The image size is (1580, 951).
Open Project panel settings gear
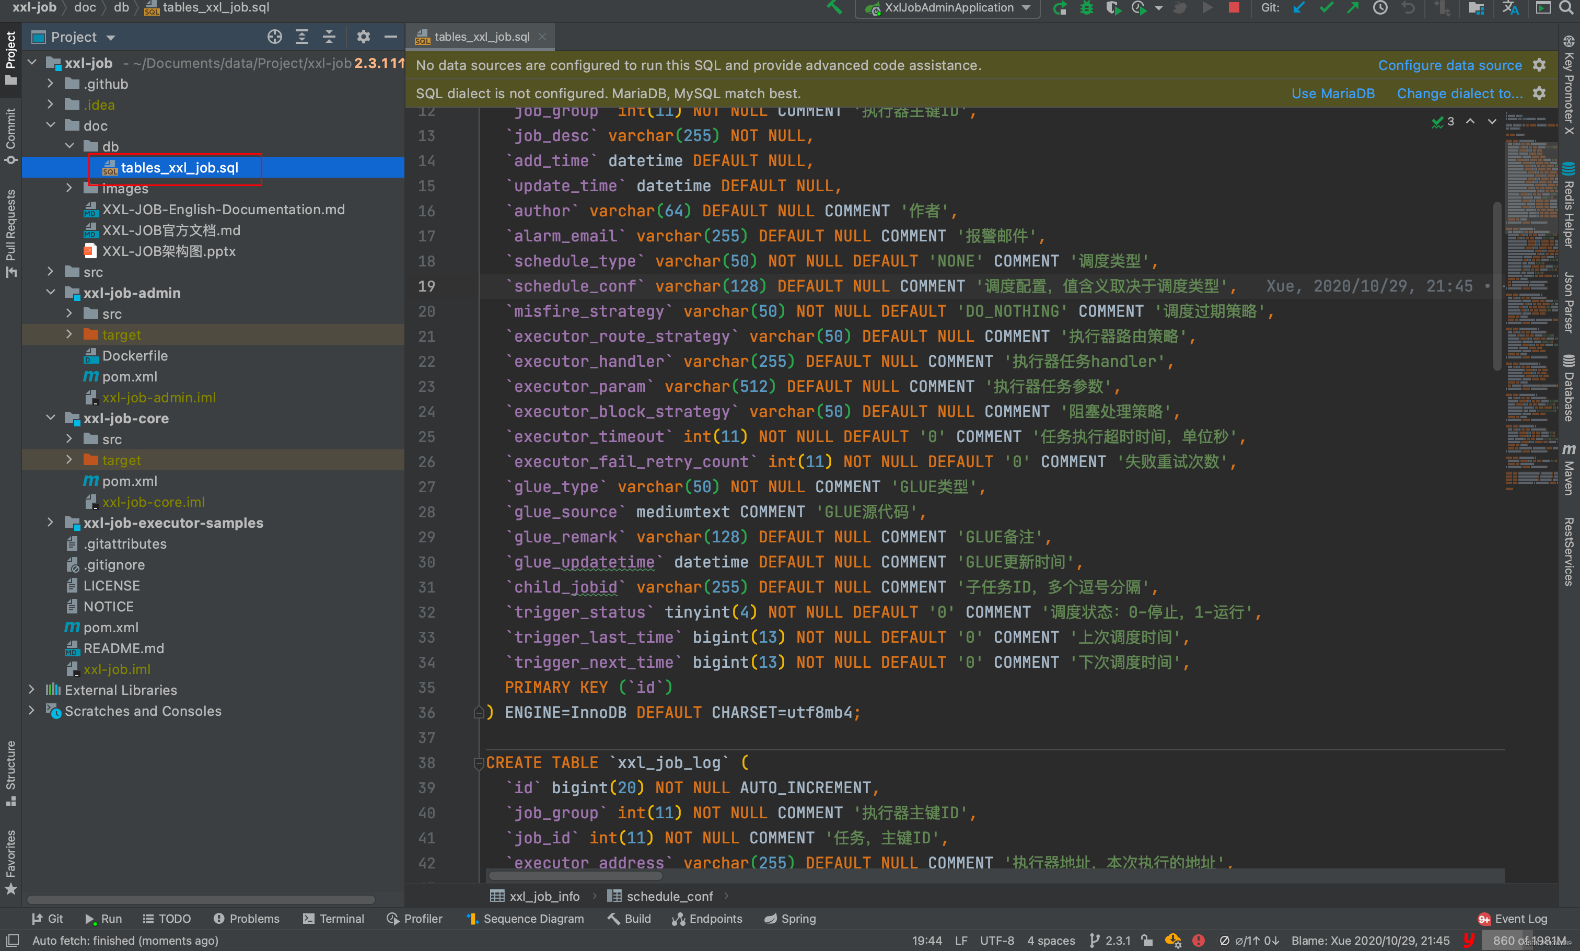click(363, 37)
